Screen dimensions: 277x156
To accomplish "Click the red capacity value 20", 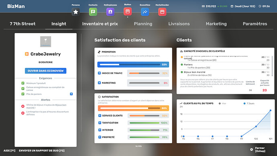I will click(x=265, y=90).
